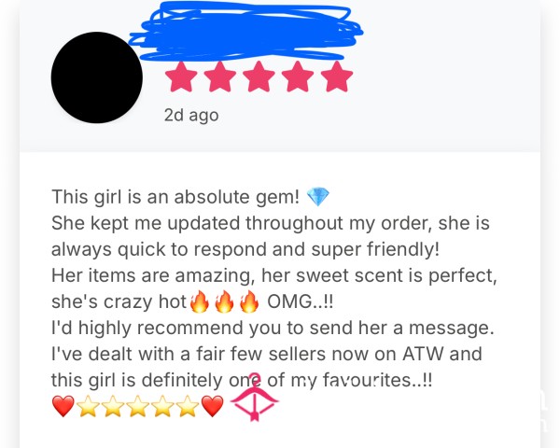Click the third pink rating star
Viewport: 560px width, 448px height.
[x=259, y=77]
